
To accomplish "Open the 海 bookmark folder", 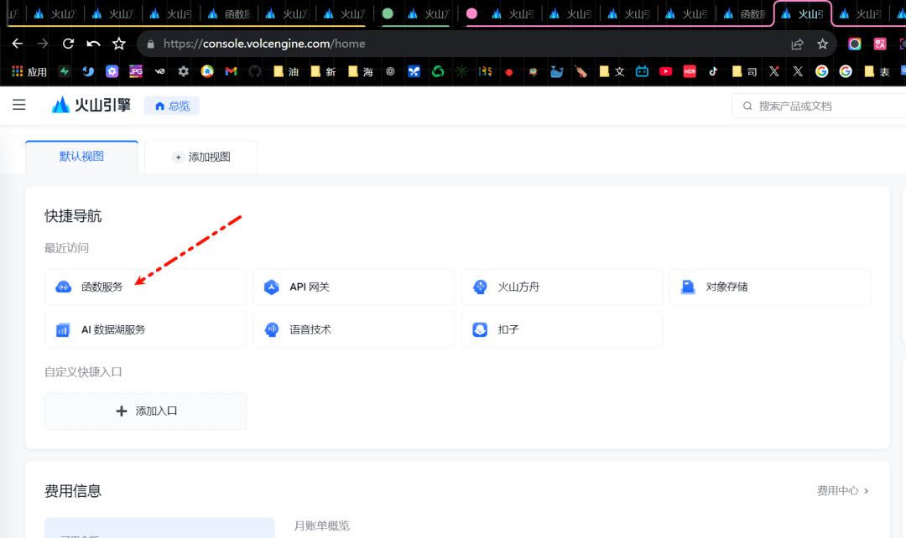I will pyautogui.click(x=361, y=71).
